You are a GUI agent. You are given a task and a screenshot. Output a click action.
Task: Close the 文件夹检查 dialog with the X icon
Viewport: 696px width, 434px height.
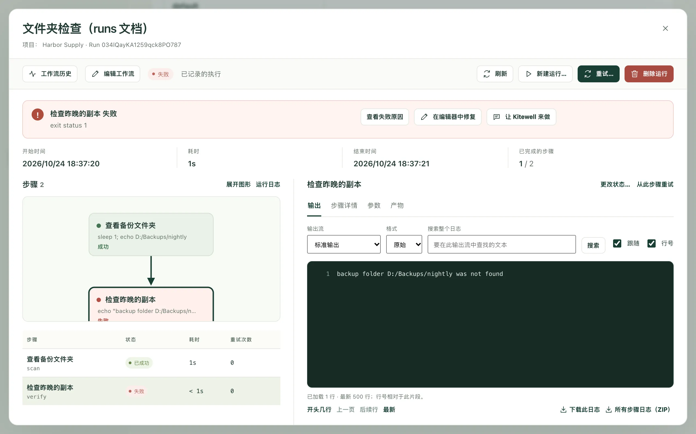[x=665, y=28]
